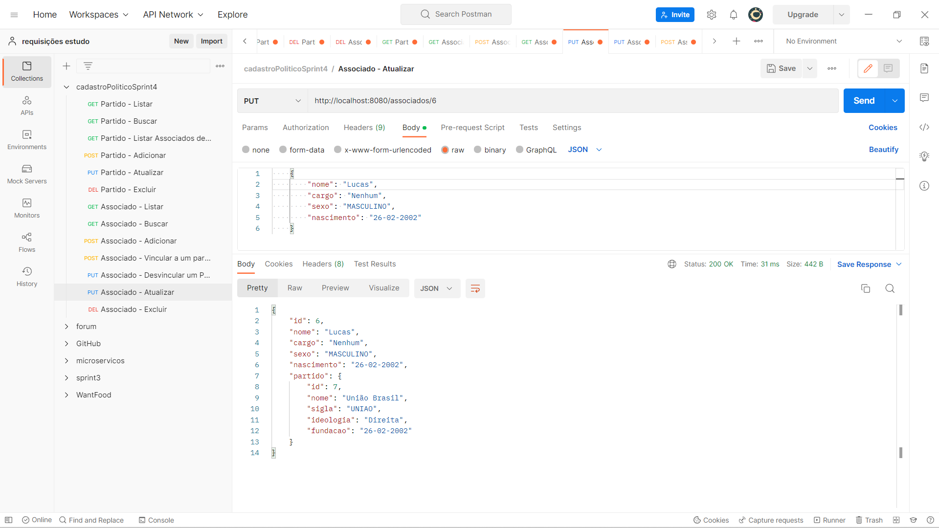
Task: Enable the GraphQL body option
Action: point(520,150)
